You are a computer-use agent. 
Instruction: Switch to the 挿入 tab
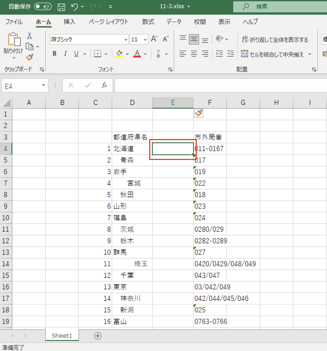click(69, 22)
